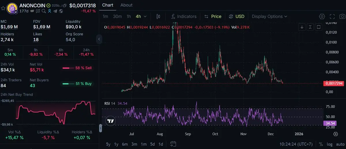Select the 6h change period

coord(61,52)
